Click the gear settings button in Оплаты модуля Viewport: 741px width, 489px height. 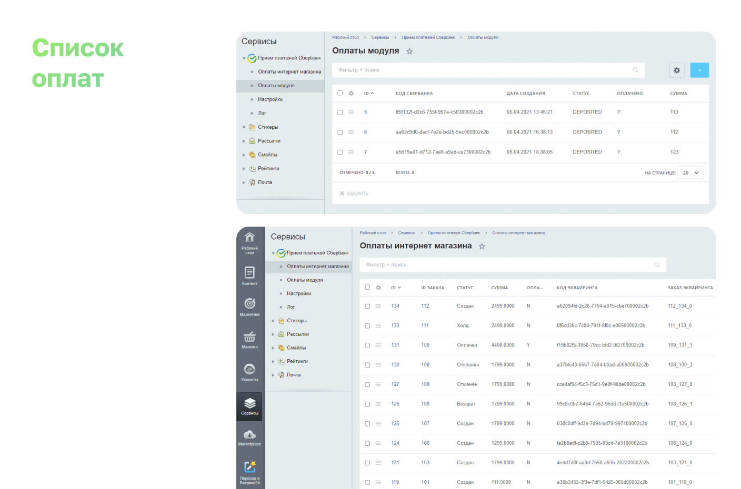click(677, 70)
